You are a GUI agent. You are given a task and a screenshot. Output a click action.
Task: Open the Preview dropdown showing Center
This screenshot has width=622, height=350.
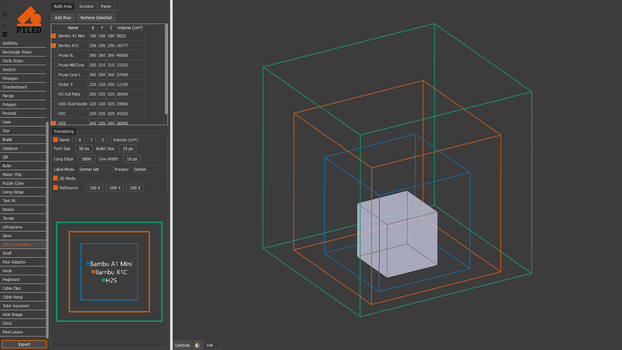tap(150, 169)
